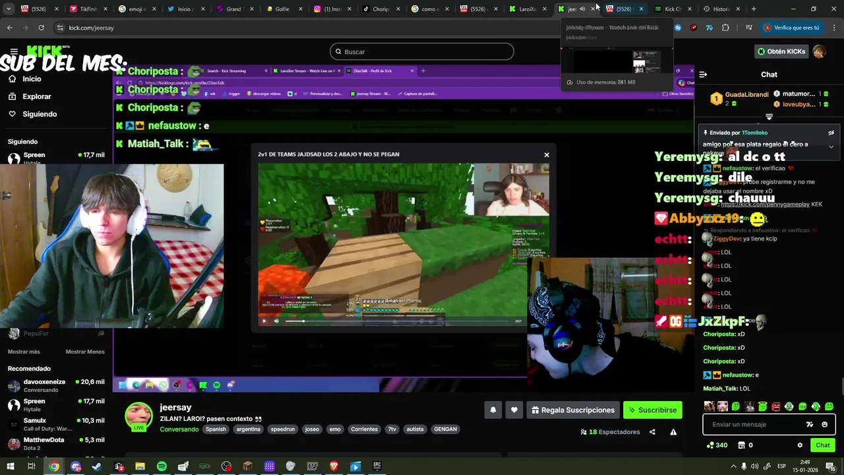Click the Obtén KICKs button

pyautogui.click(x=781, y=51)
